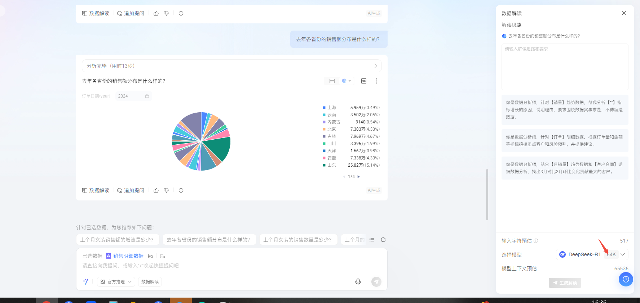Toggle 安徽 legend item
The width and height of the screenshot is (640, 303).
[351, 158]
